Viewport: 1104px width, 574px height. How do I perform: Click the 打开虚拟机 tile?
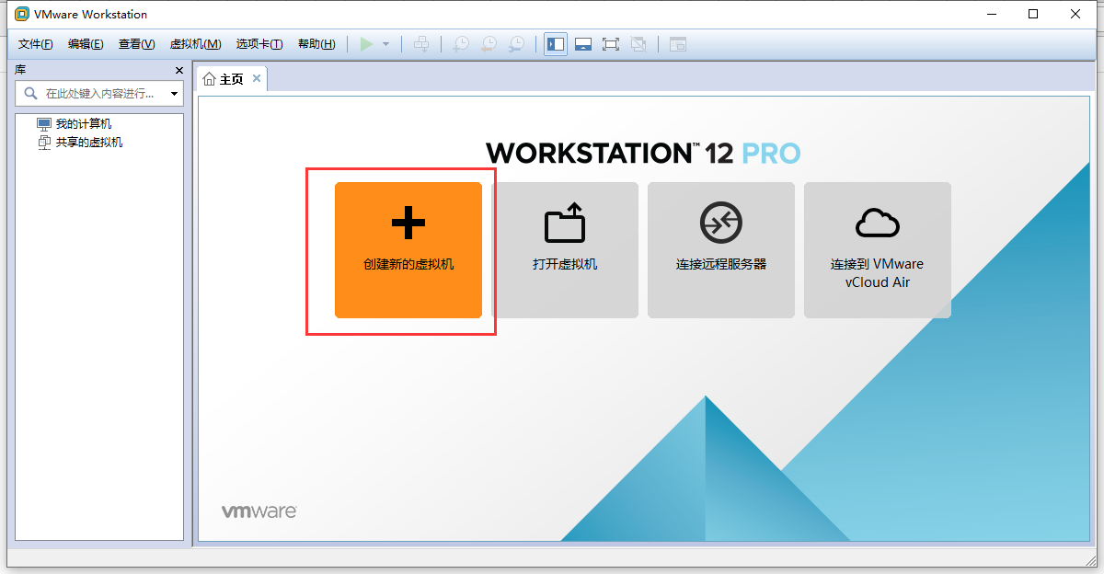click(x=565, y=250)
